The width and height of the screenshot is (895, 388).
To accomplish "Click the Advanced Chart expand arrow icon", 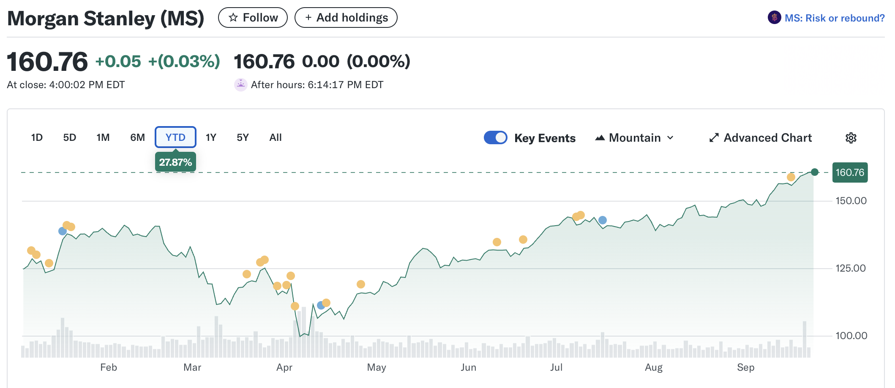I will click(x=714, y=138).
